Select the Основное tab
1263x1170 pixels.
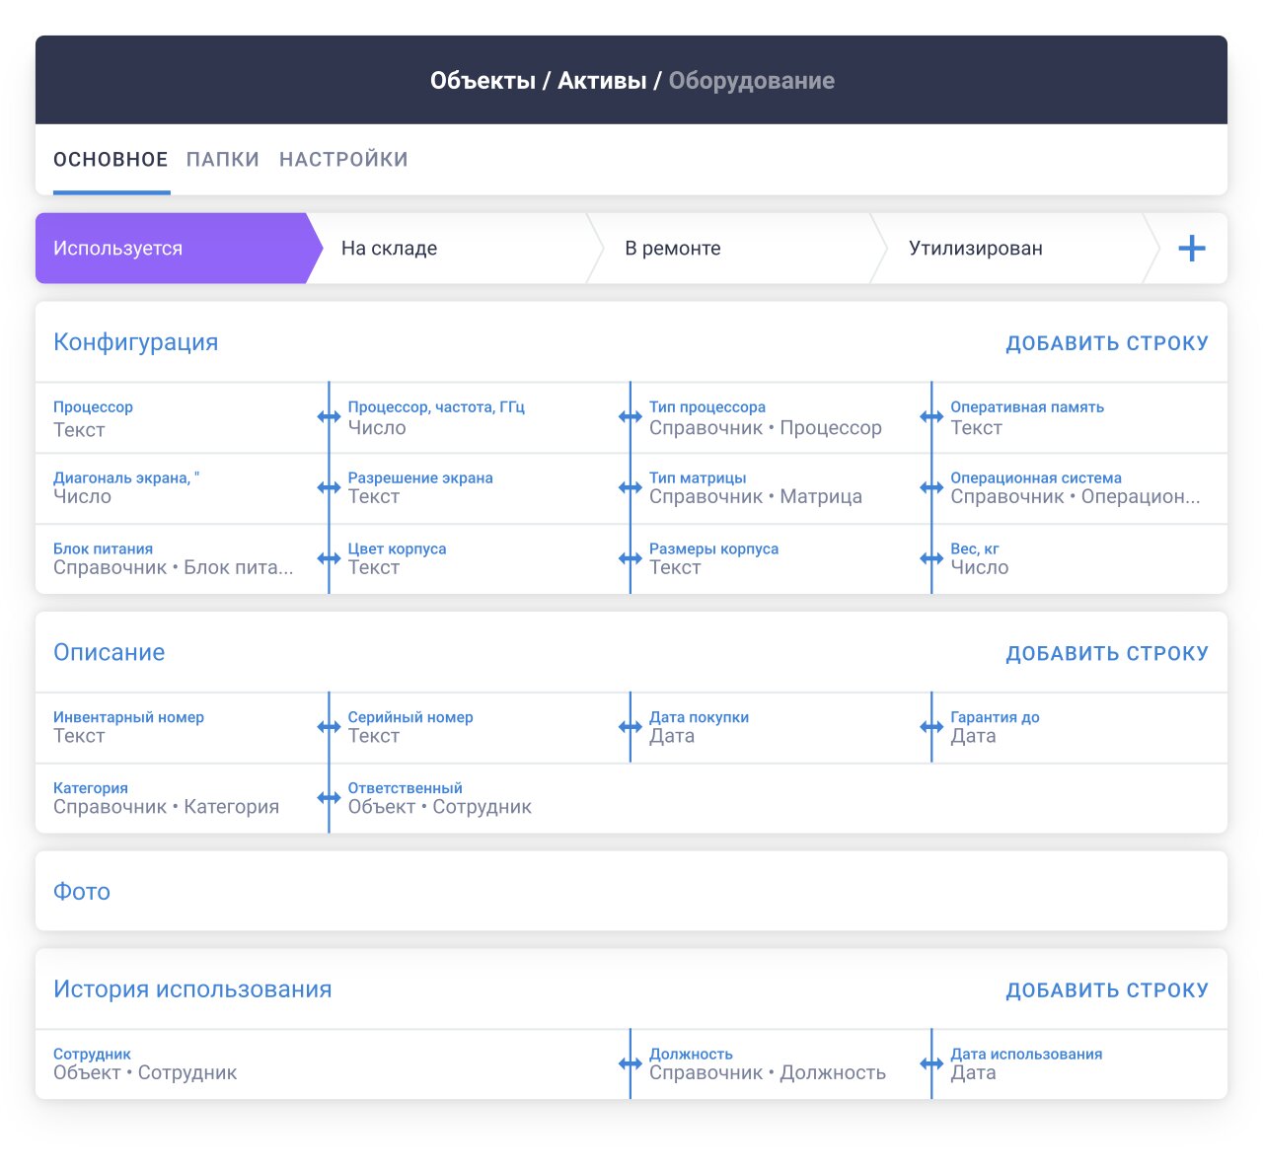[x=111, y=160]
